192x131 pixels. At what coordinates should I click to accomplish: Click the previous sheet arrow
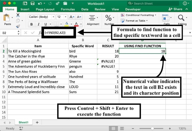pyautogui.click(x=5, y=122)
